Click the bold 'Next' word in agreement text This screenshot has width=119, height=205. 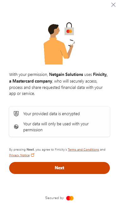30,149
